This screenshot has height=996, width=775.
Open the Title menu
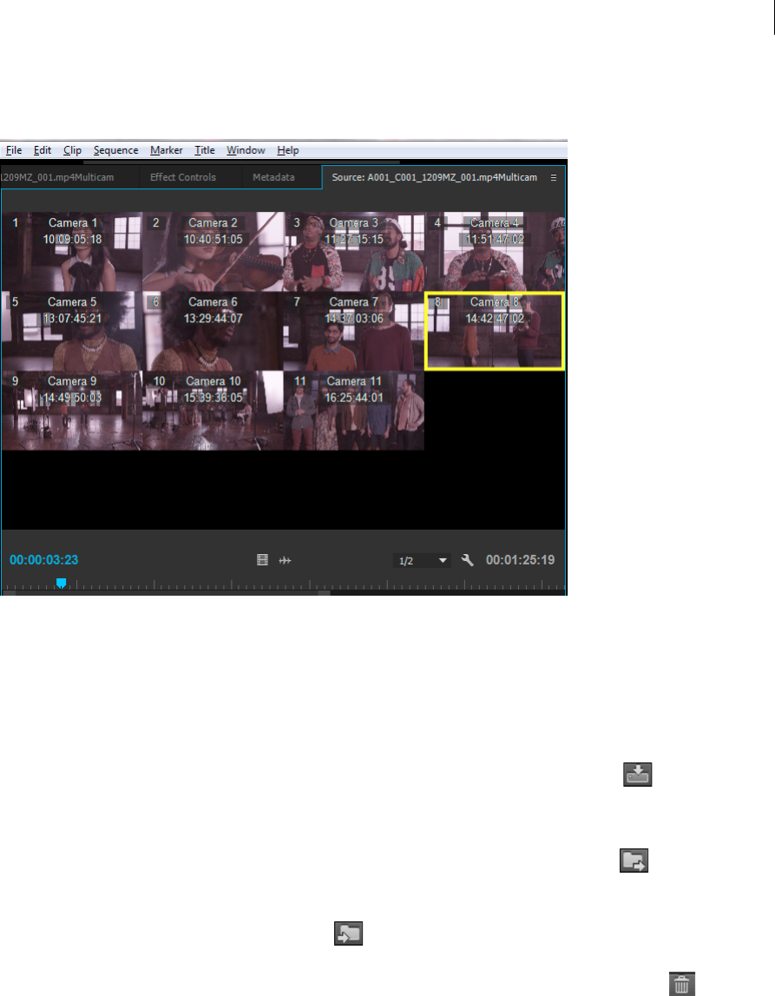[205, 150]
